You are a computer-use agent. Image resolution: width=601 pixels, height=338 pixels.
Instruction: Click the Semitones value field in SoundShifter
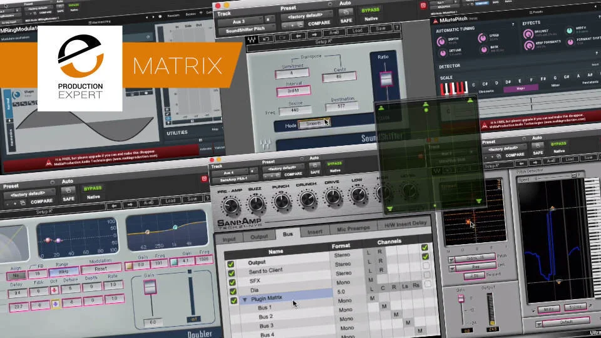click(x=292, y=73)
